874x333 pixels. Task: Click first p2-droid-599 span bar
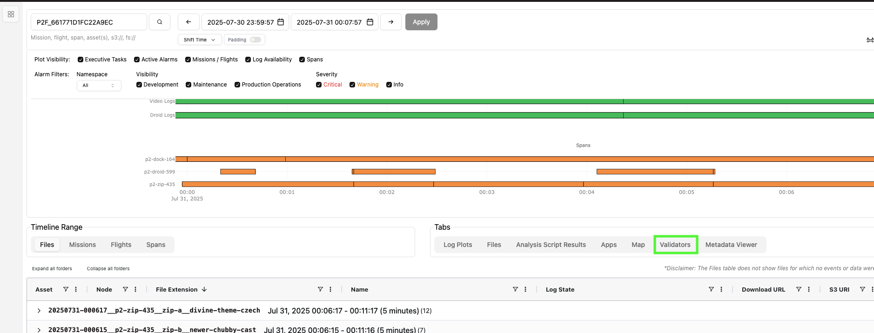(x=238, y=172)
